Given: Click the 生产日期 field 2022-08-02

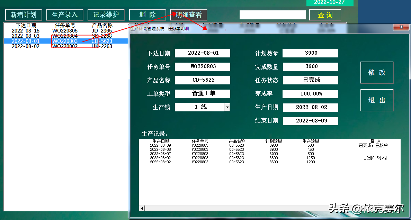Looking at the screenshot, I should click(310, 107).
